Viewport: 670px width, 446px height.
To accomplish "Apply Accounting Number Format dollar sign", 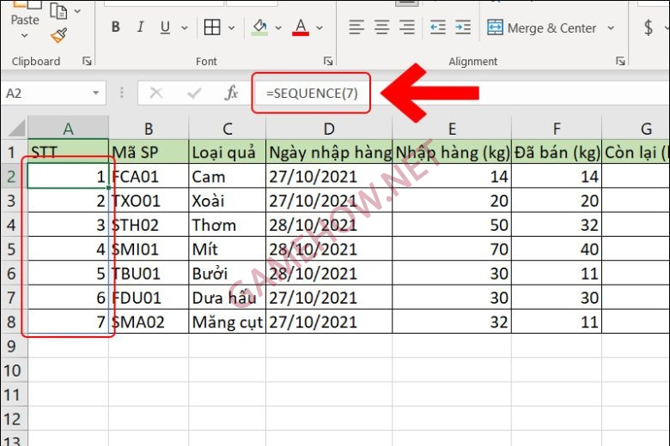I will (x=649, y=27).
